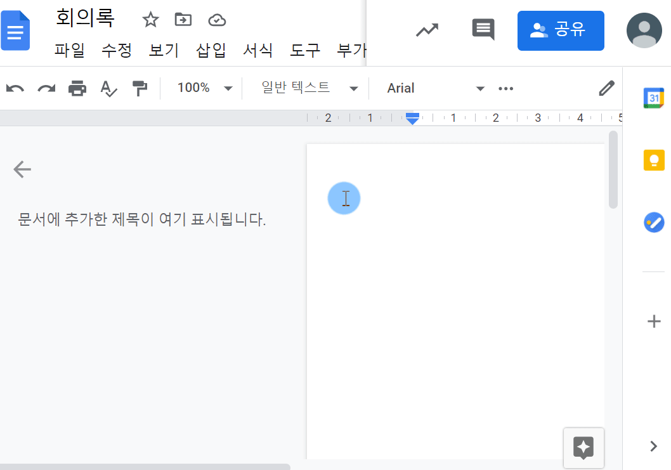Open the 부가 add-ons menu
The height and width of the screenshot is (470, 671).
pos(351,50)
